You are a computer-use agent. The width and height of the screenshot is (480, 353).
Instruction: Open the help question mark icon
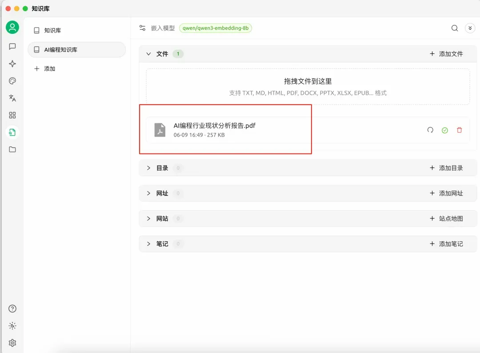(12, 308)
